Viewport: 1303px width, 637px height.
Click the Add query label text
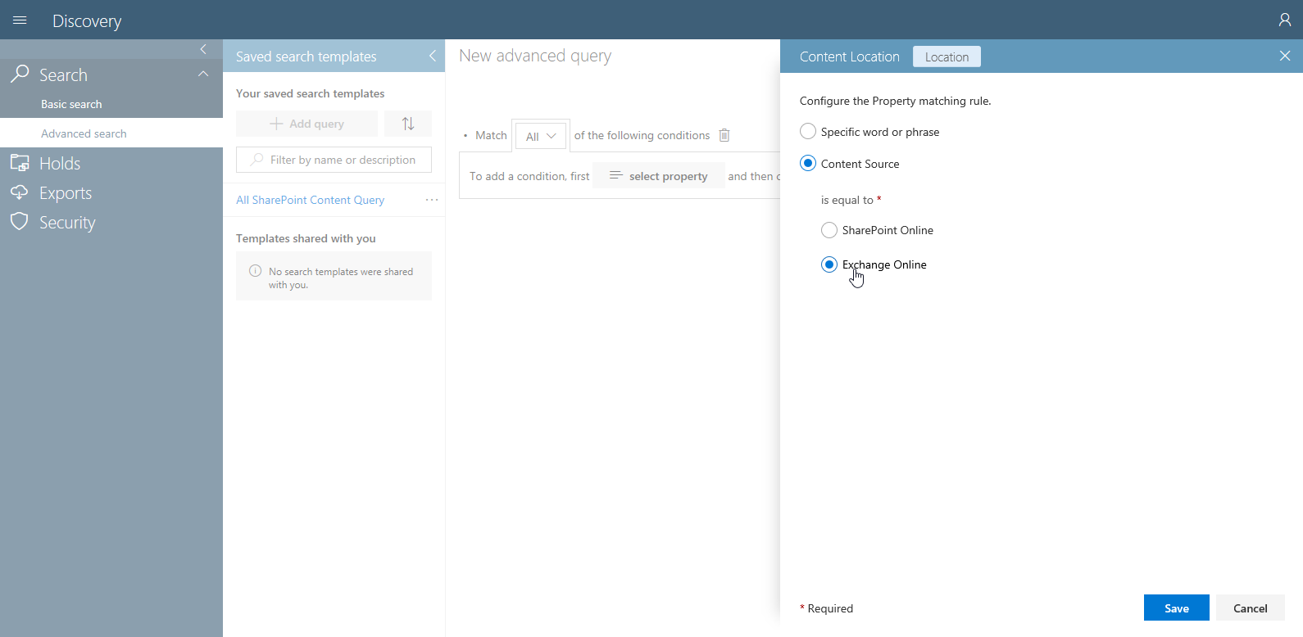pos(316,124)
